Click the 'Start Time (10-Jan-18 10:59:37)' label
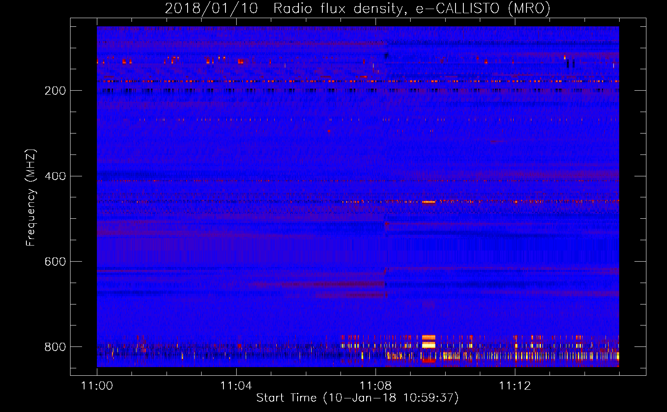 click(357, 398)
